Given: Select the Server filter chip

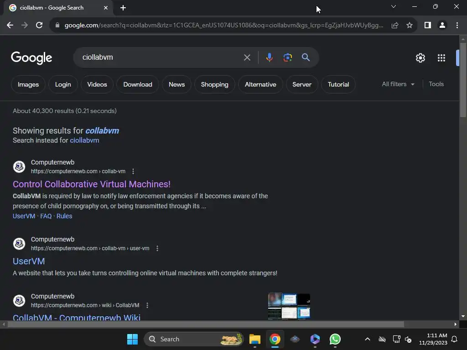Looking at the screenshot, I should point(302,84).
